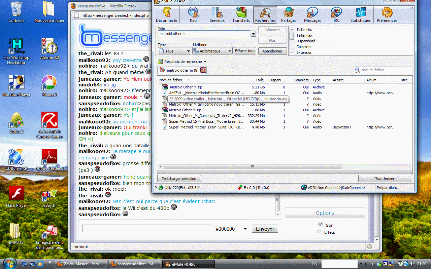Open Partages shared files view
The image size is (431, 269).
point(289,15)
